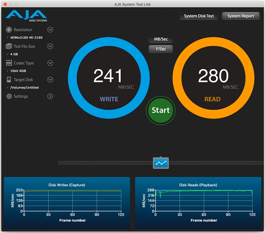Click the Target Disk label
265x233 pixels.
[x=23, y=79]
